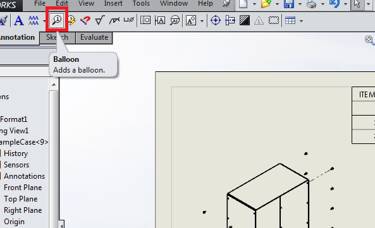Click the Zoom to Fit icon

click(370, 40)
